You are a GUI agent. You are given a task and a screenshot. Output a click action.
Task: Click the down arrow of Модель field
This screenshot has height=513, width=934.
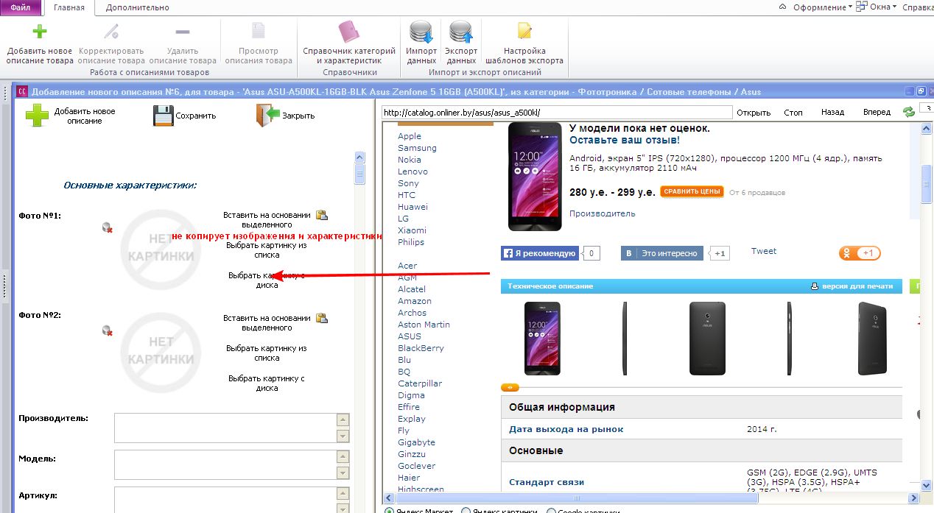point(343,473)
